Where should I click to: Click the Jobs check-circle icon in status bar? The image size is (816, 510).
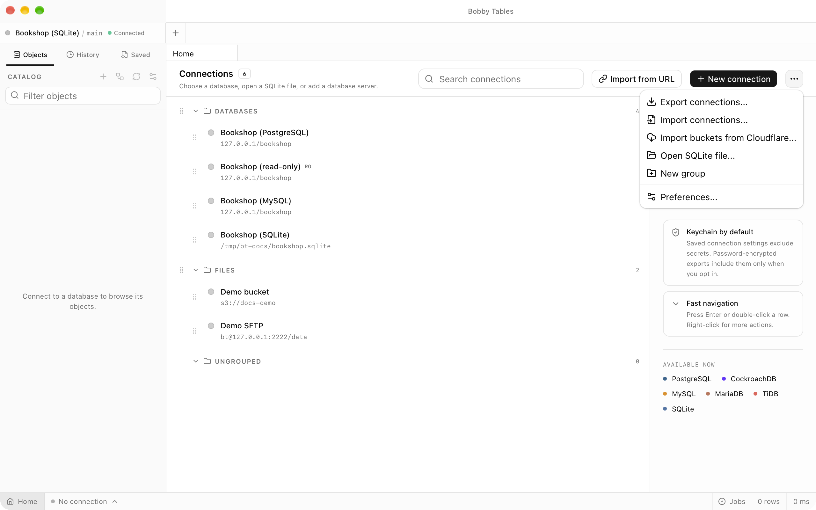point(722,501)
